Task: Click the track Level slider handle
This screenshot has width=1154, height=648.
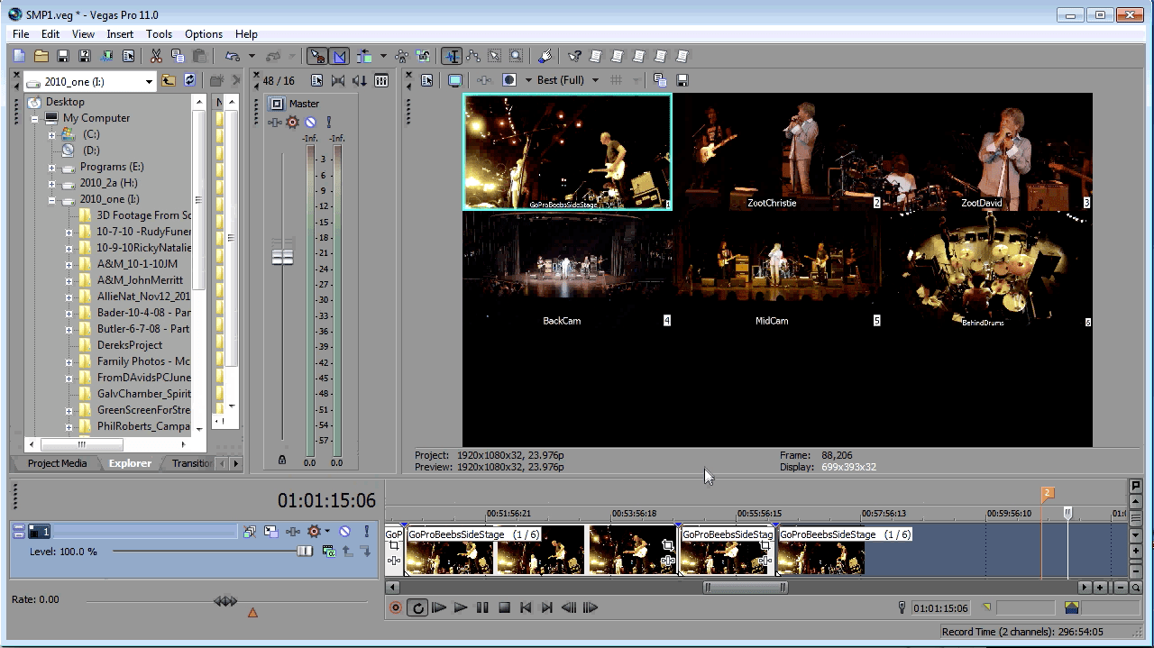Action: tap(305, 552)
